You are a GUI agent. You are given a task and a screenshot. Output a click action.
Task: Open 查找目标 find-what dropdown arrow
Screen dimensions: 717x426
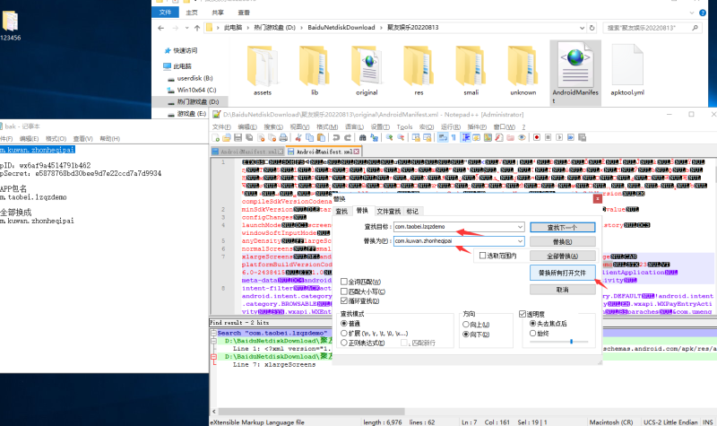click(520, 227)
